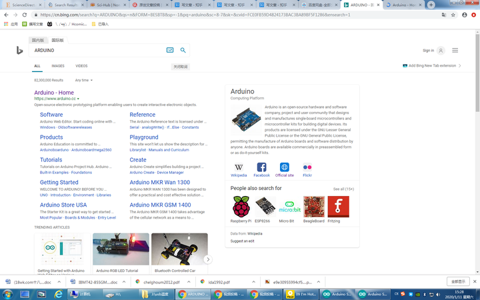Click the Sign in avatar icon
The height and width of the screenshot is (300, 480).
[441, 51]
